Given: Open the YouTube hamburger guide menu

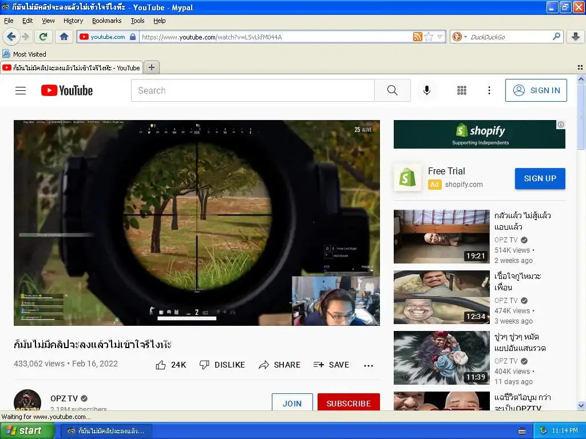Looking at the screenshot, I should pyautogui.click(x=21, y=90).
